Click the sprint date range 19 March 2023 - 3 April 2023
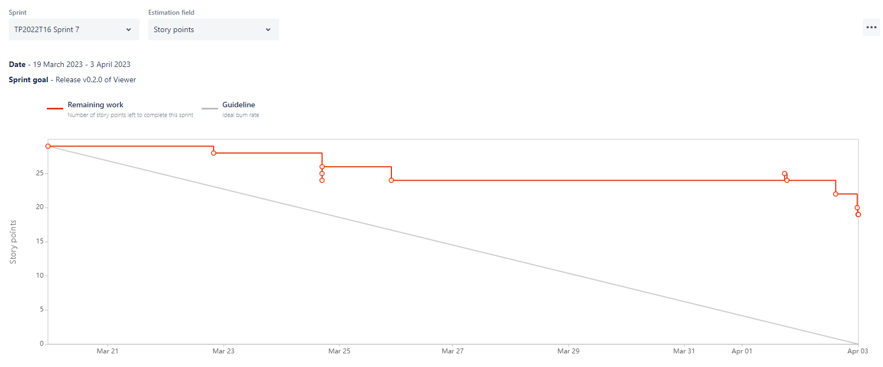 point(82,64)
